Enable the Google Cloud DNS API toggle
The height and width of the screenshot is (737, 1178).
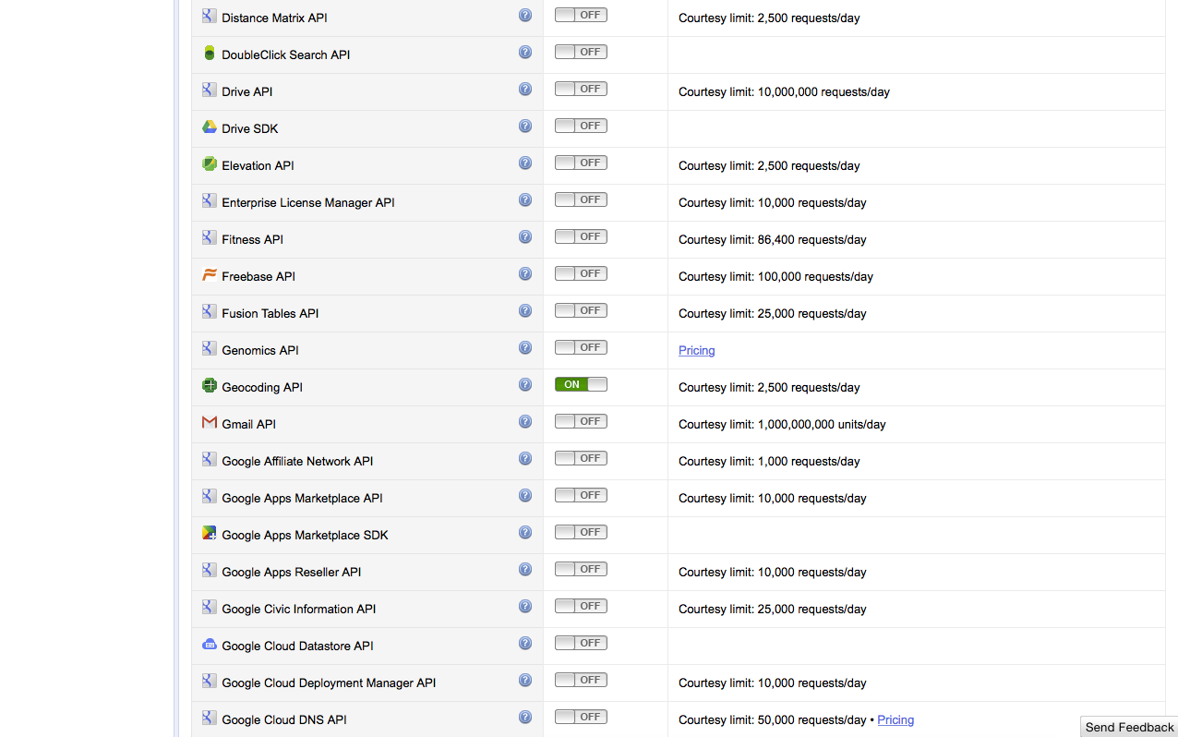pyautogui.click(x=581, y=717)
